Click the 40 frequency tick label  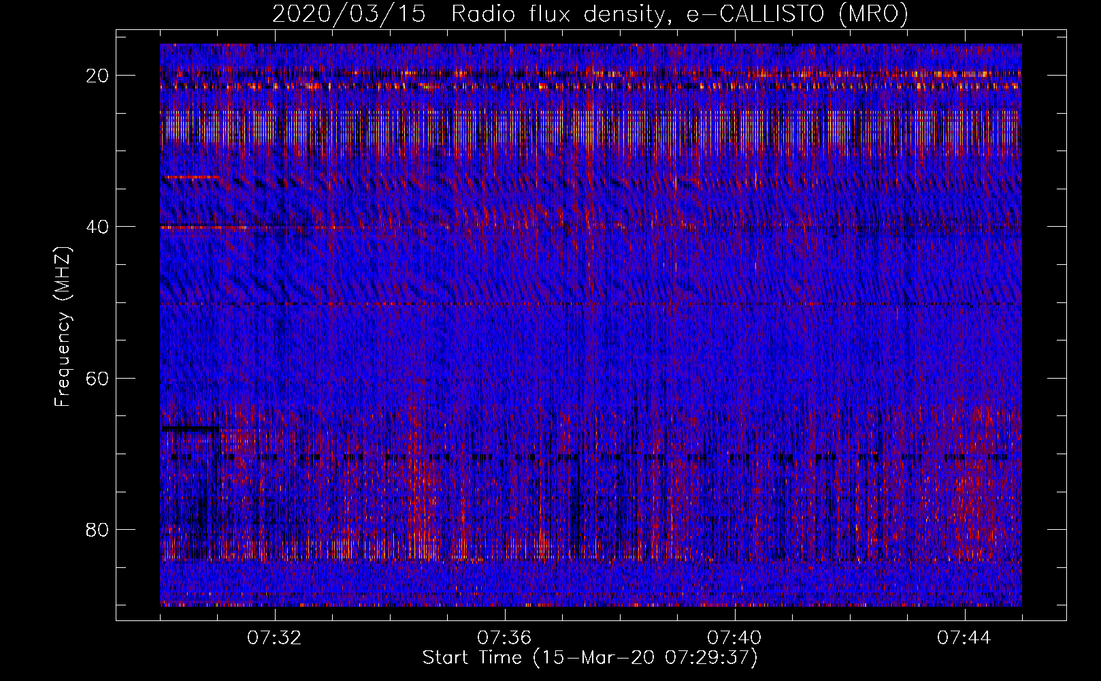coord(98,227)
